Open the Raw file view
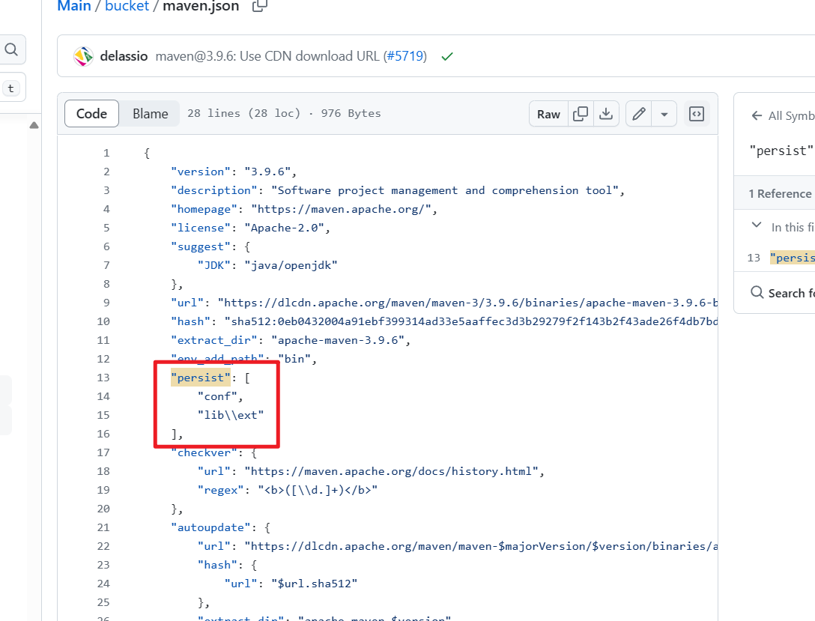This screenshot has width=815, height=621. 548,114
